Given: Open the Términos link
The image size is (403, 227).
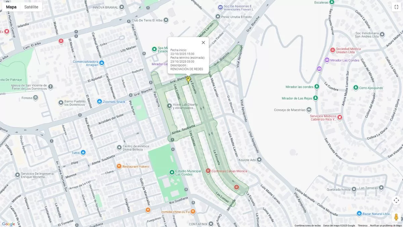Looking at the screenshot, I should [x=362, y=225].
